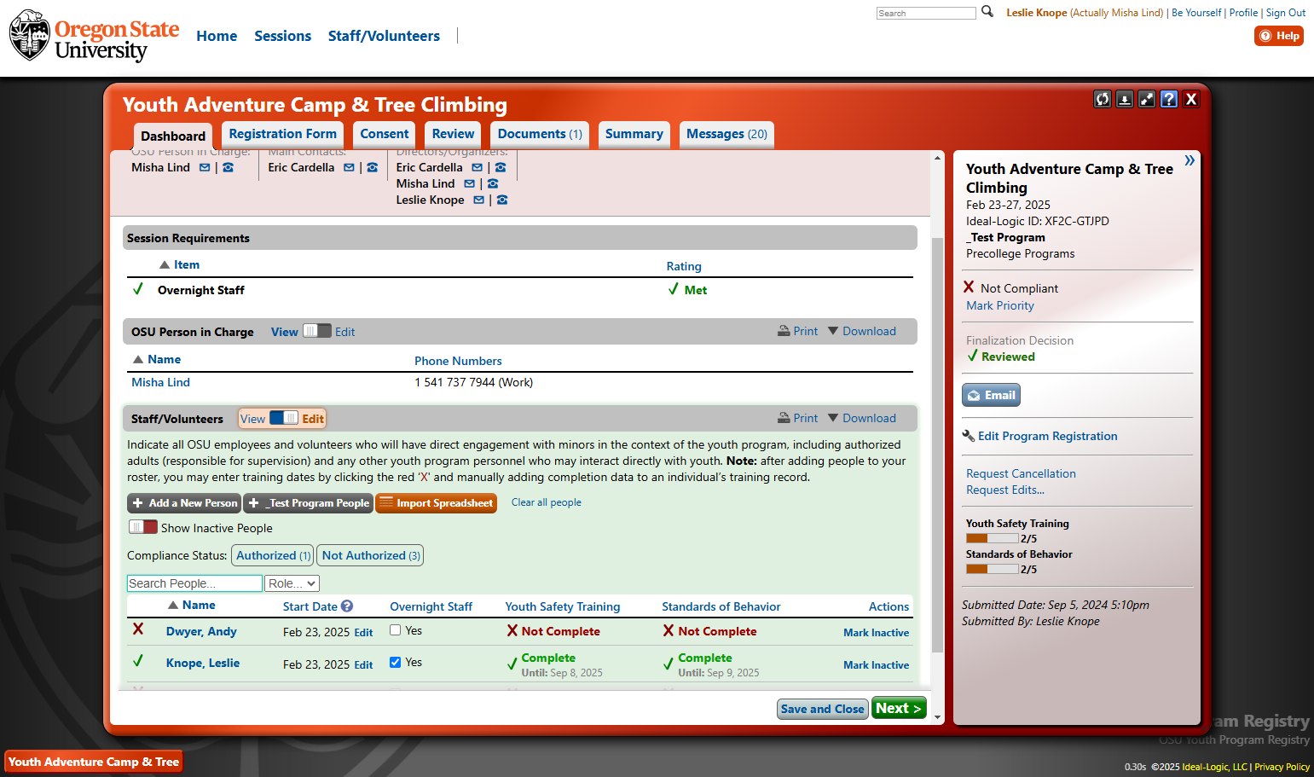
Task: Click Standards of Behavior progress bar
Action: click(x=993, y=569)
